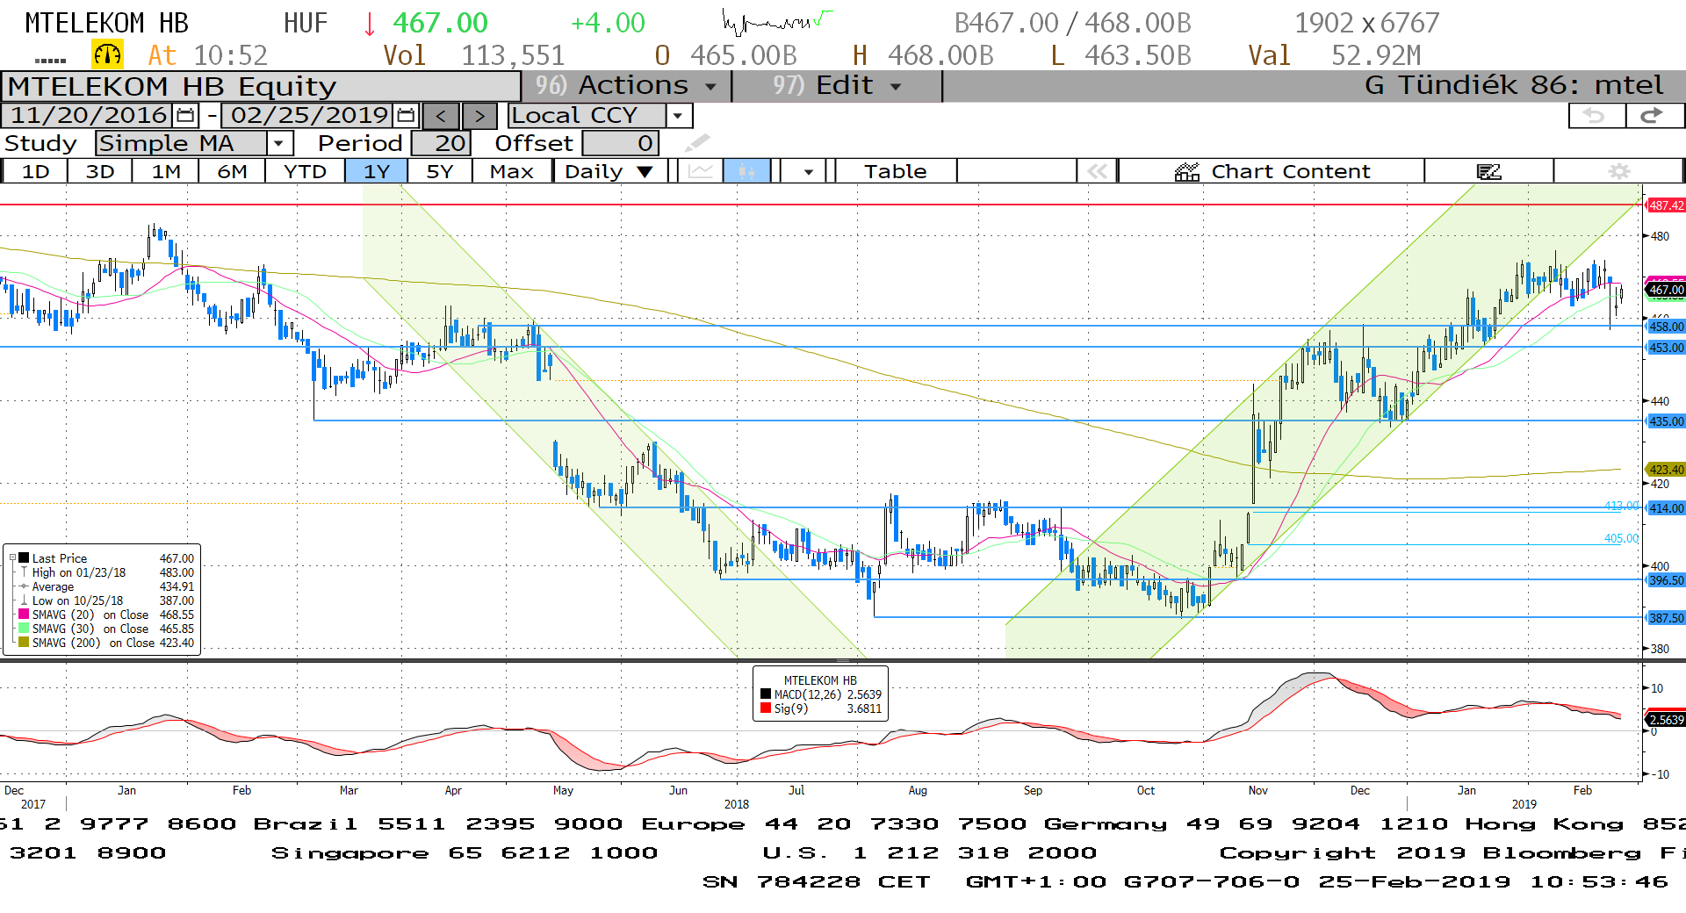Click the 387.50 horizontal line label
This screenshot has width=1686, height=913.
coord(1665,618)
